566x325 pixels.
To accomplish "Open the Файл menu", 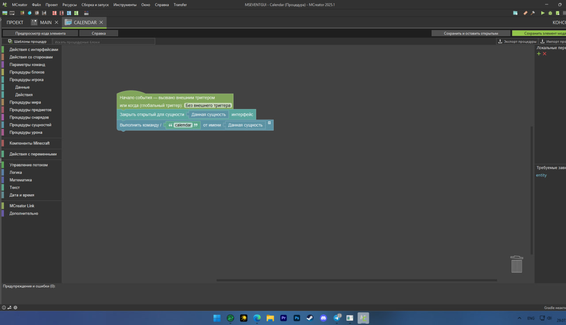I will [36, 4].
